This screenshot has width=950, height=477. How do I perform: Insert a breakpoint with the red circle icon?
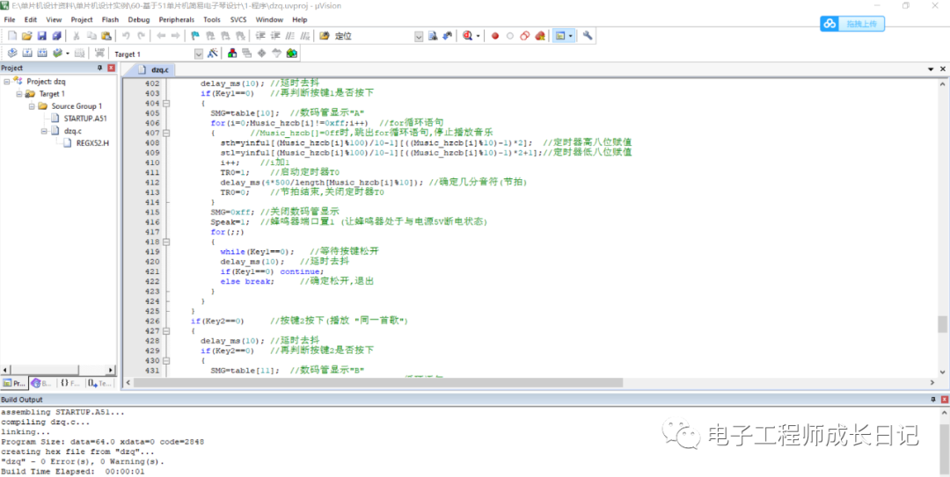[495, 36]
